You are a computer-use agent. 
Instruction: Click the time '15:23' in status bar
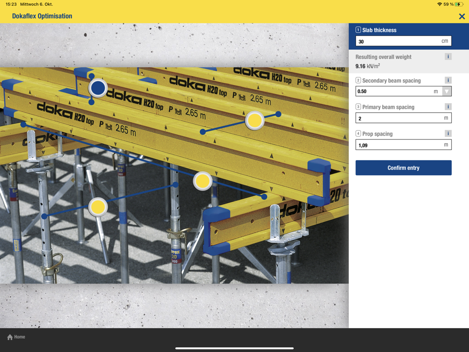11,4
